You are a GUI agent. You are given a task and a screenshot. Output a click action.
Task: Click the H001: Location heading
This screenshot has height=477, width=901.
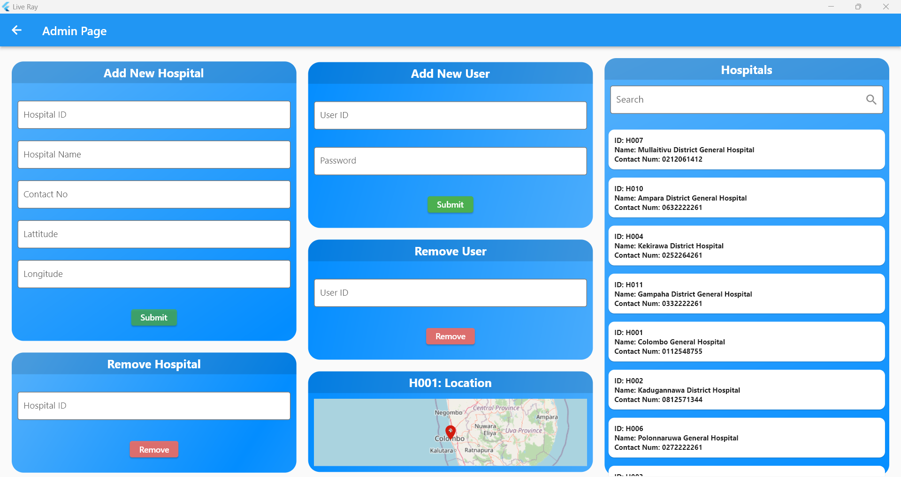pyautogui.click(x=450, y=383)
